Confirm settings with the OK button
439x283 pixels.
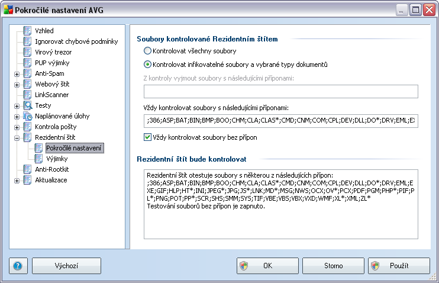point(267,266)
